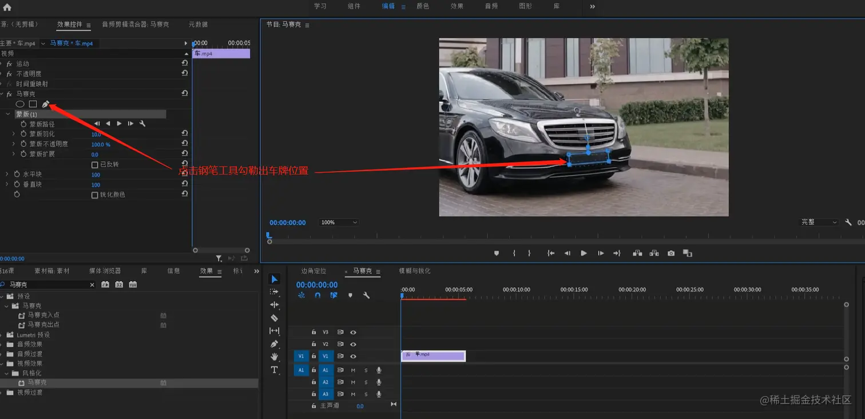865x419 pixels.
Task: Click the 水平块 value 100
Action: (96, 175)
